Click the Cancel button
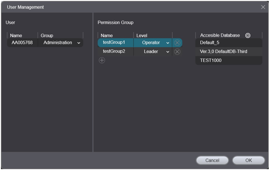The image size is (271, 171). point(212,160)
